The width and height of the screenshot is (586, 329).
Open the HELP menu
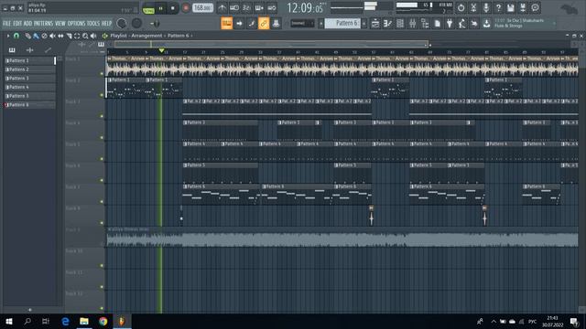pos(106,24)
